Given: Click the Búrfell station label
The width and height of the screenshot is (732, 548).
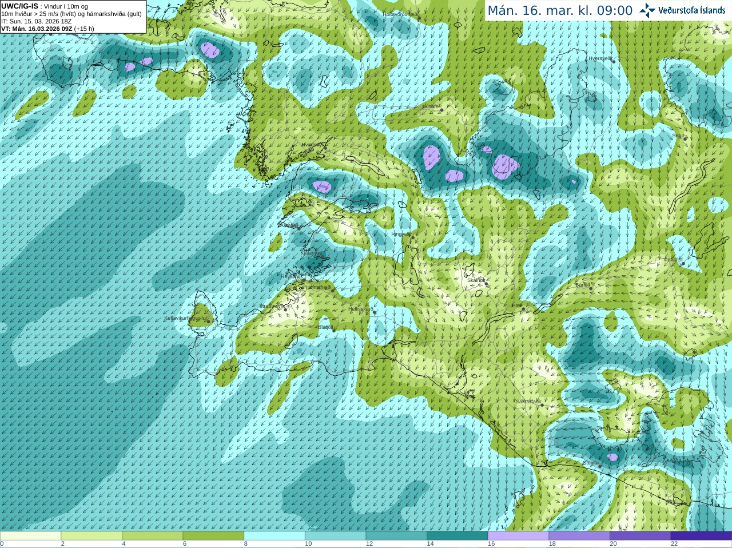Looking at the screenshot, I should pyautogui.click(x=582, y=284).
